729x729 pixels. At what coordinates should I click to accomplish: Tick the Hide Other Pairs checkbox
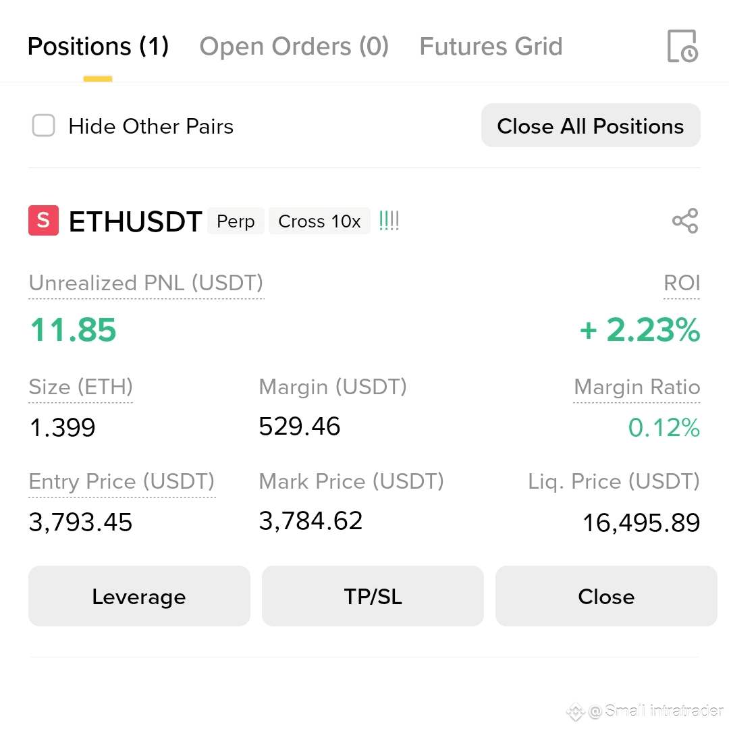pos(43,126)
